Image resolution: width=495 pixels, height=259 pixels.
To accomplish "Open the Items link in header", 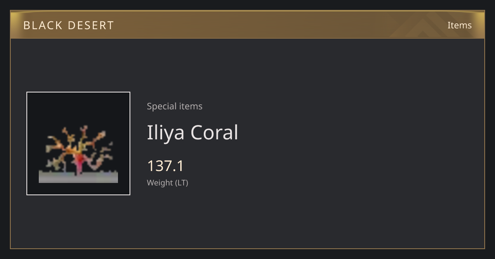I will [460, 25].
